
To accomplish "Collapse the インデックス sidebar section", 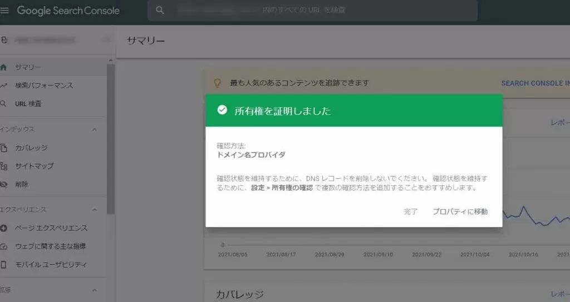I will (94, 129).
